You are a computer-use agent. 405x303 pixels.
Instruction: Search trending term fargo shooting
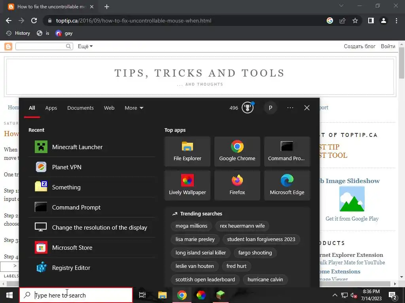coord(255,253)
